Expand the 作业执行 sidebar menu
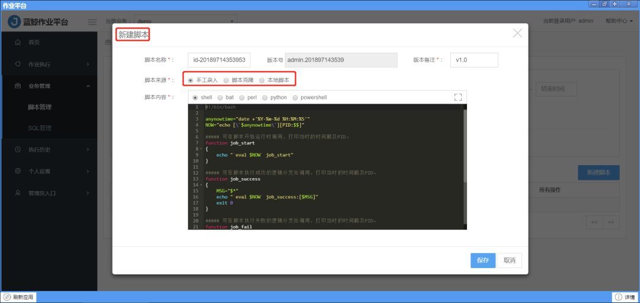Viewport: 640px width, 303px height. click(88, 65)
